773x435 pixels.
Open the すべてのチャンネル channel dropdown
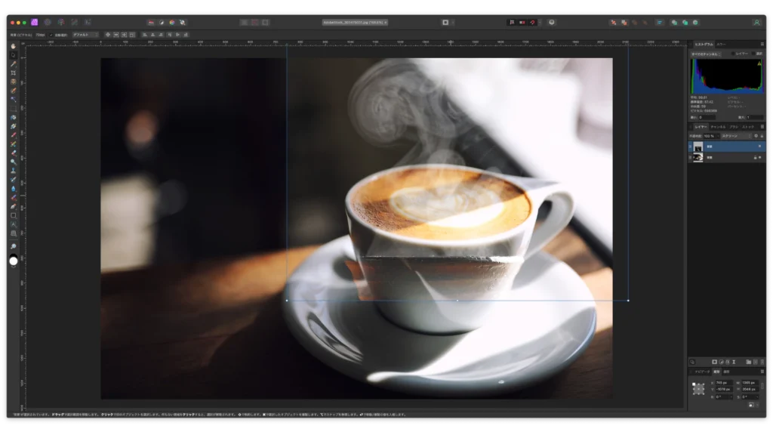pos(707,54)
